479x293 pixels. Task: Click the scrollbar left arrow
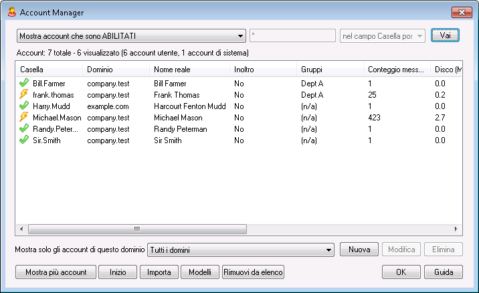21,229
